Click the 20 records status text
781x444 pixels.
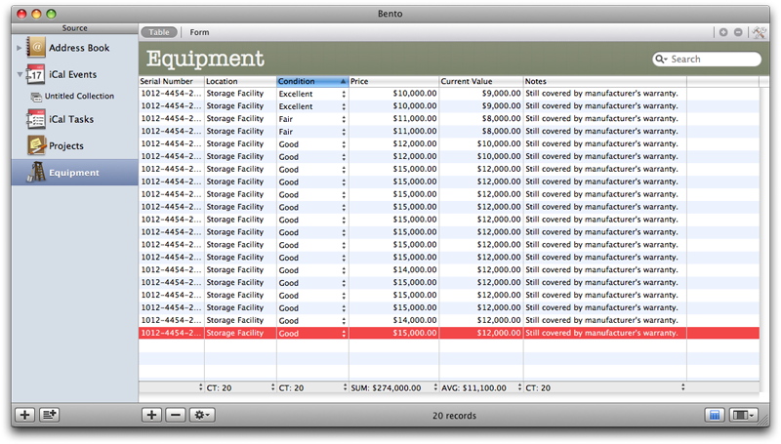(454, 416)
